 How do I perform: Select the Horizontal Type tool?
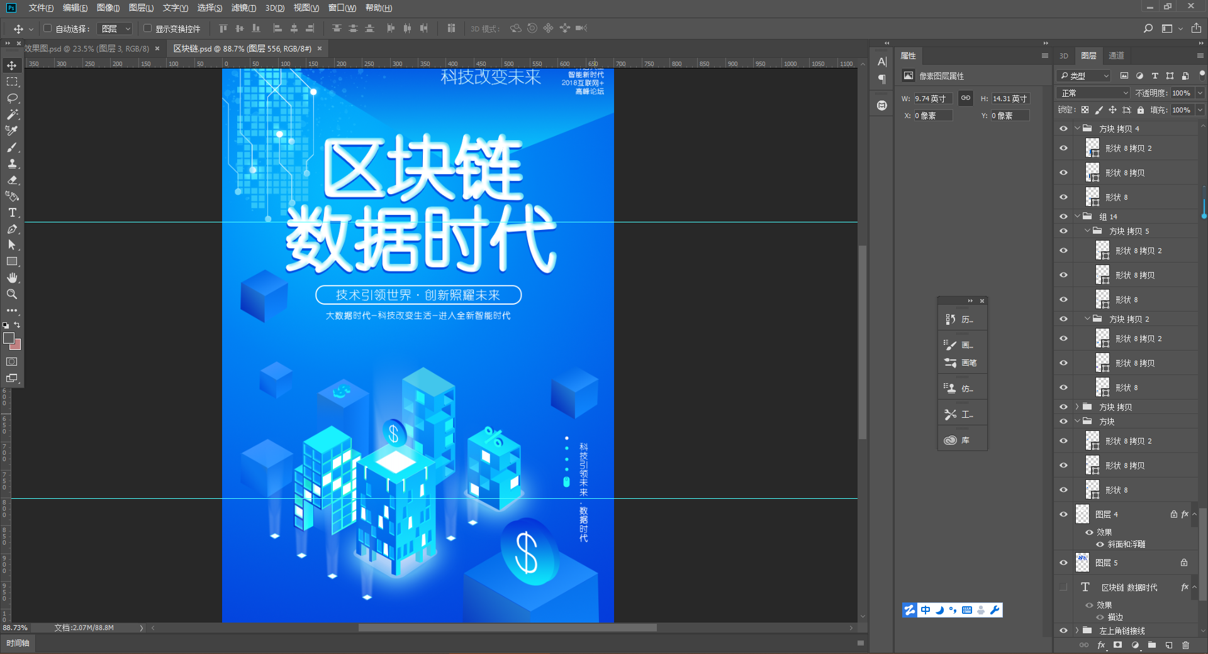coord(11,213)
